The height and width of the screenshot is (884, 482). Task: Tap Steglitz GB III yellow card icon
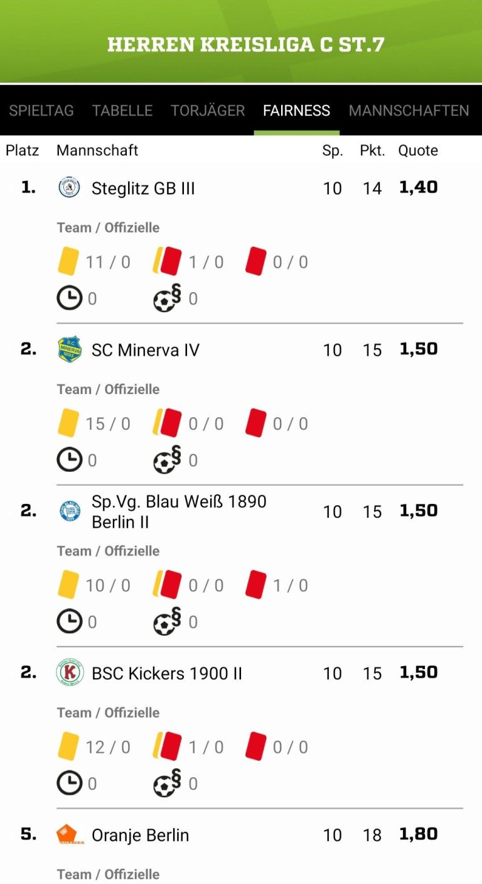[x=68, y=261]
